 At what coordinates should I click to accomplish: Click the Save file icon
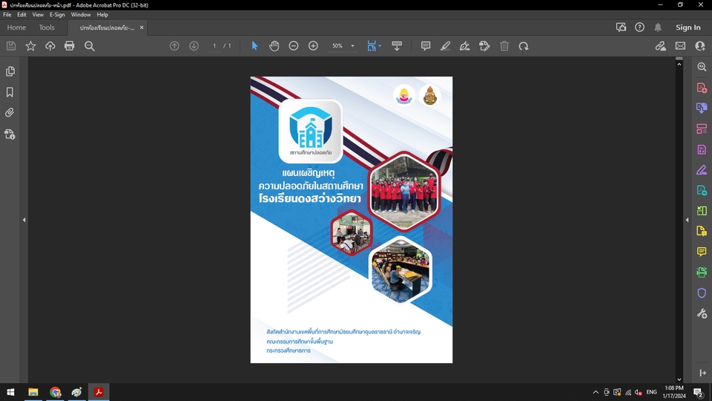pos(11,46)
